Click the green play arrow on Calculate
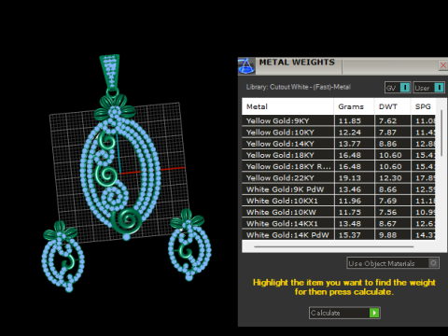 click(374, 313)
